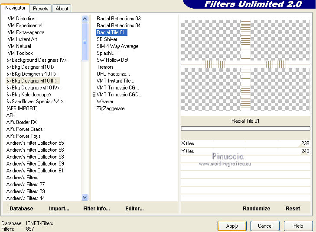Select Andrew's Filter Collection 59

[35, 164]
